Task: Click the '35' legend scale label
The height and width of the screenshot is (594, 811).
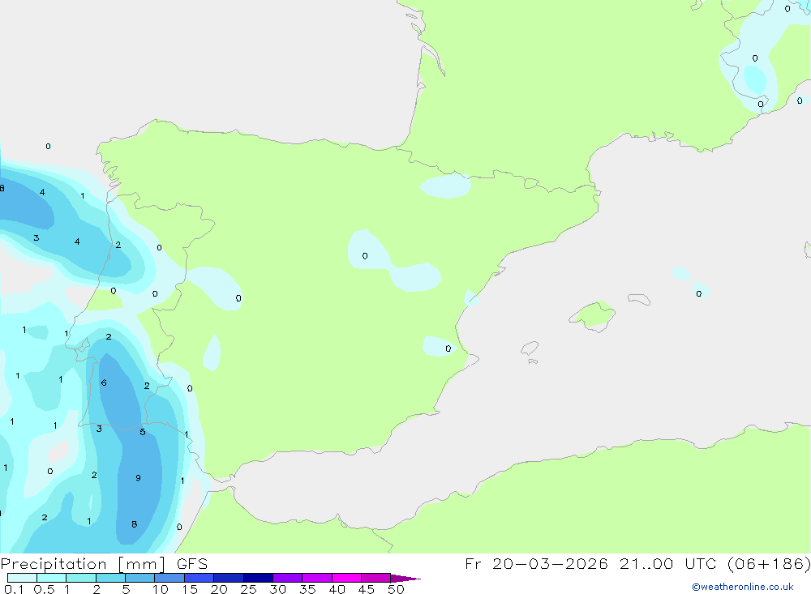Action: (x=307, y=589)
